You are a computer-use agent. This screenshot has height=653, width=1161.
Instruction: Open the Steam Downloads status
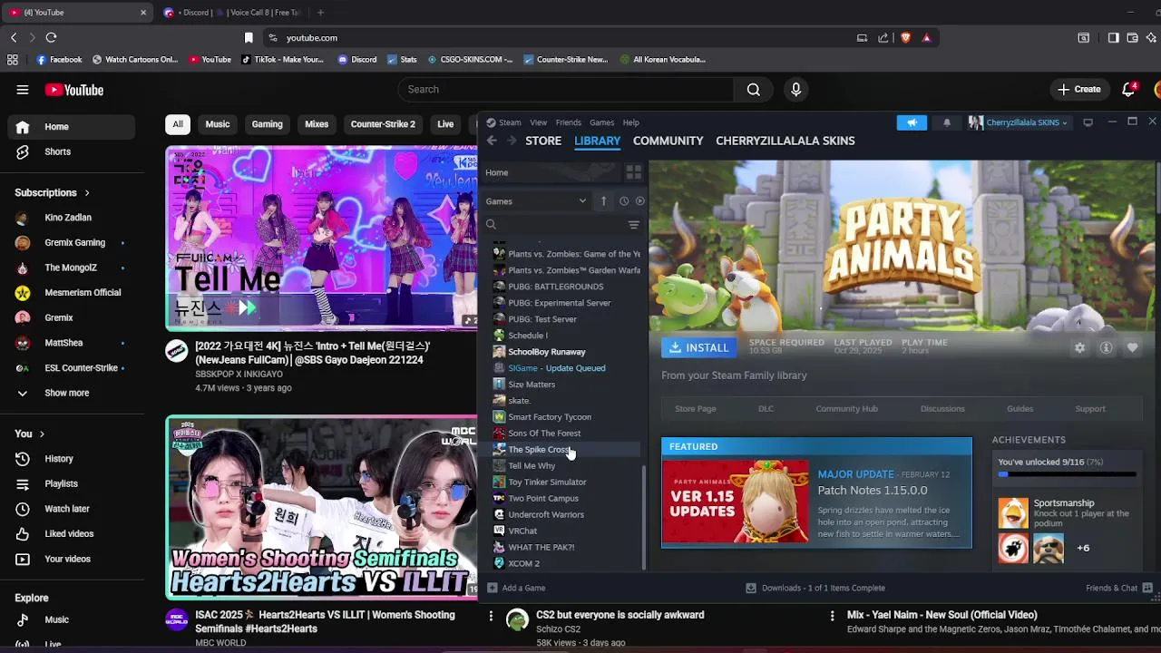click(x=815, y=588)
